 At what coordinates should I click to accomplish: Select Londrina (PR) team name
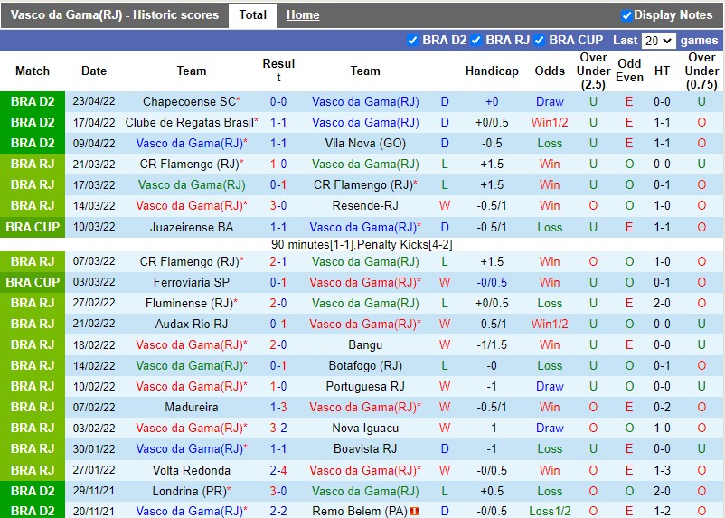(x=189, y=491)
